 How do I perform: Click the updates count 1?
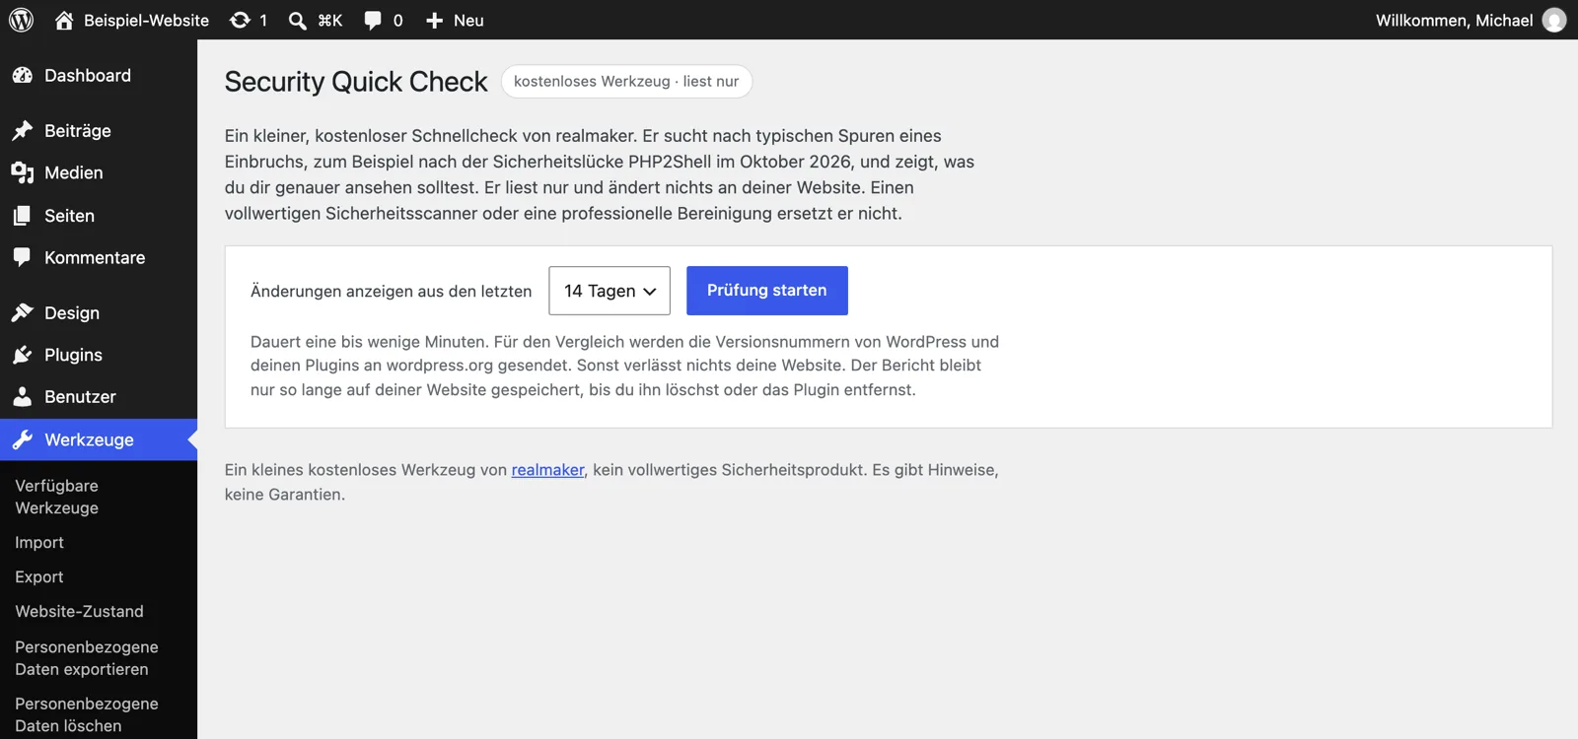263,21
